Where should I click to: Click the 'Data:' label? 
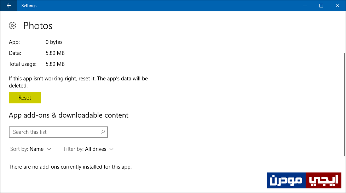(15, 53)
